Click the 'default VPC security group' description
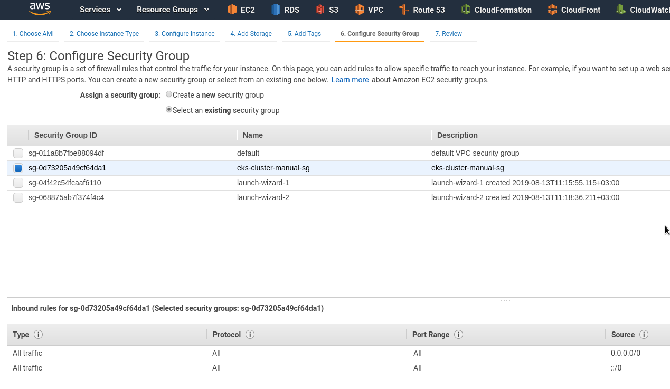The height and width of the screenshot is (389, 670). [475, 153]
